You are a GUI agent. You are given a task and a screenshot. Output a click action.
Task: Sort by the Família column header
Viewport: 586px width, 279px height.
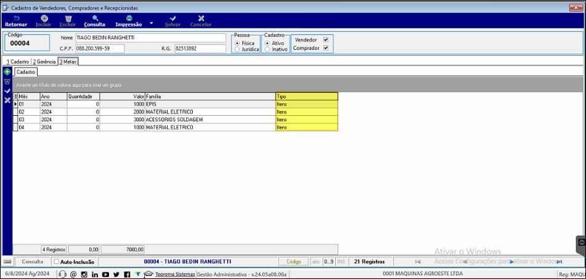(210, 96)
